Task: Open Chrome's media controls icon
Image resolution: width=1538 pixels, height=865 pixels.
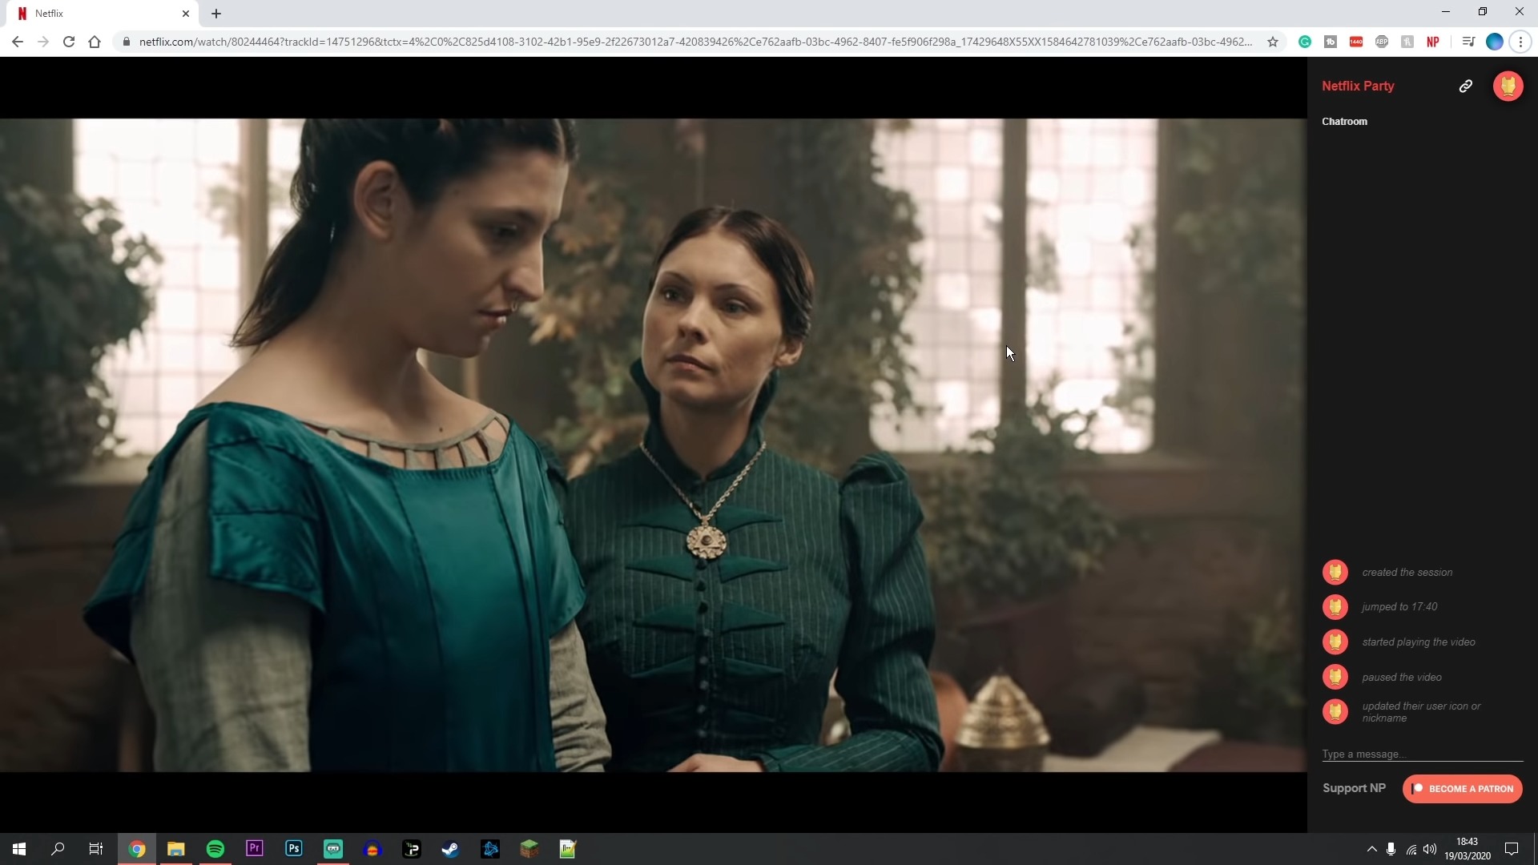Action: point(1468,42)
